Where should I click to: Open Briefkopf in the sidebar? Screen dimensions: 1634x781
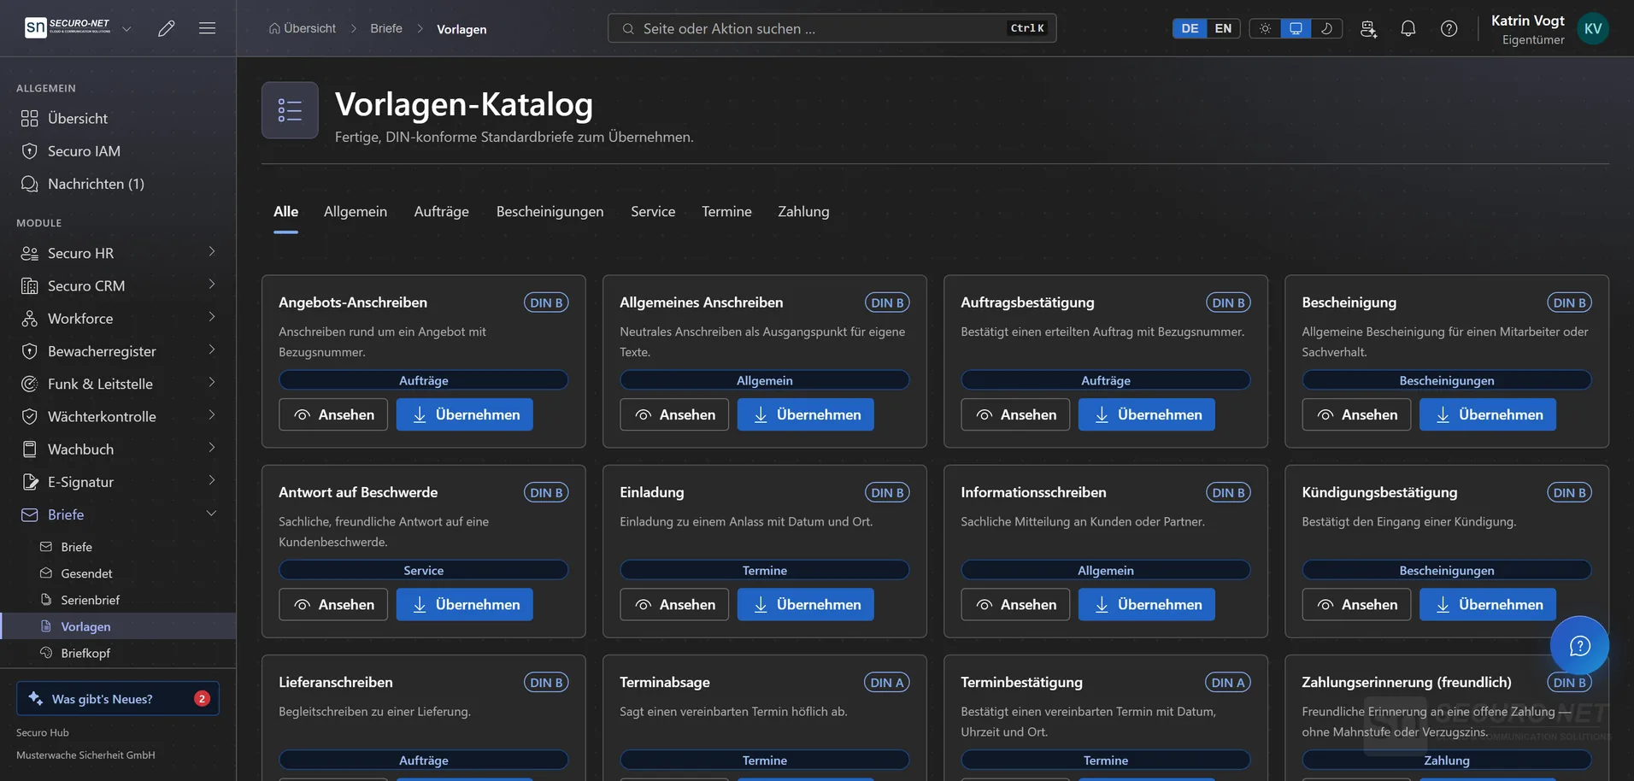tap(85, 653)
